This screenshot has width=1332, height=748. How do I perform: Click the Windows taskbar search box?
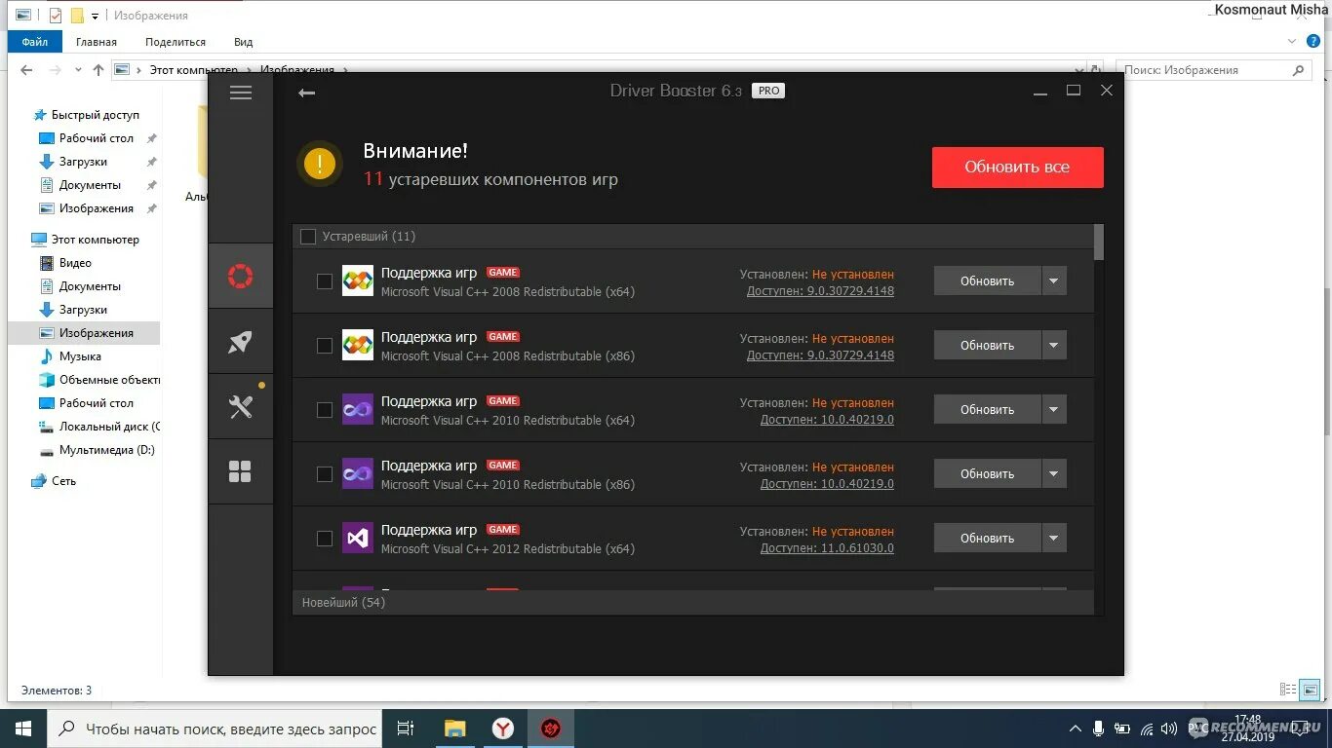point(213,729)
